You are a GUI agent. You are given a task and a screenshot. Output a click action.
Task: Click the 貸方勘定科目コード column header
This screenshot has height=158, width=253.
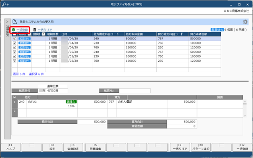coord(172,34)
